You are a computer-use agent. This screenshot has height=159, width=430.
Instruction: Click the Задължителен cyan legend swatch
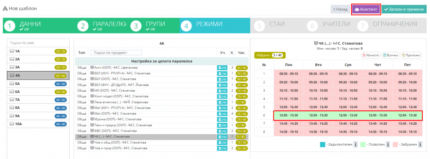[x=322, y=144]
